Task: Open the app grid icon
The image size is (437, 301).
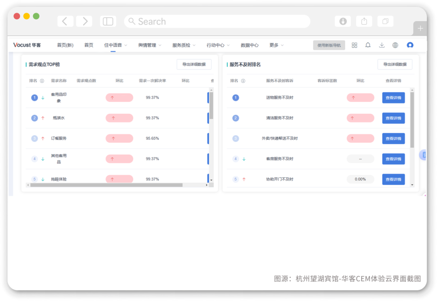Action: pyautogui.click(x=354, y=45)
